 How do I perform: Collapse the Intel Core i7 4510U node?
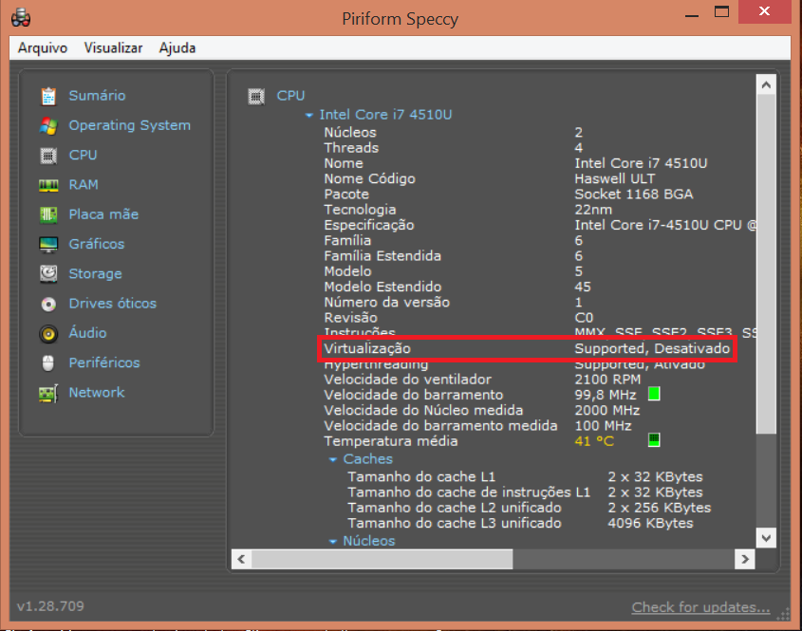pos(308,115)
